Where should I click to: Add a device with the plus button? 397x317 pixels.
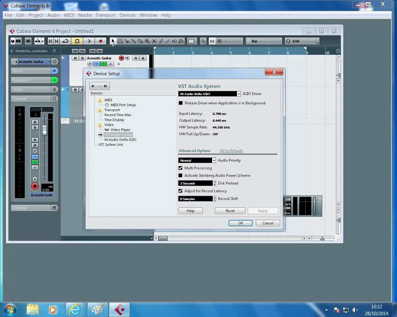click(x=93, y=86)
